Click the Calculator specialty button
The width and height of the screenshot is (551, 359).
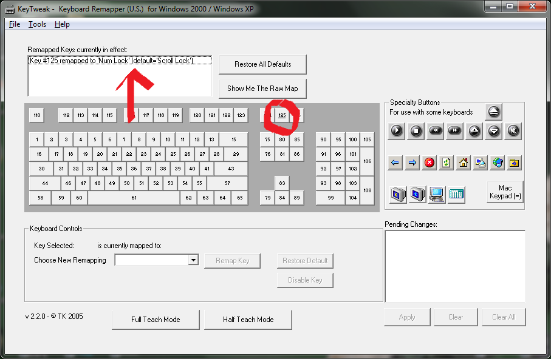456,194
